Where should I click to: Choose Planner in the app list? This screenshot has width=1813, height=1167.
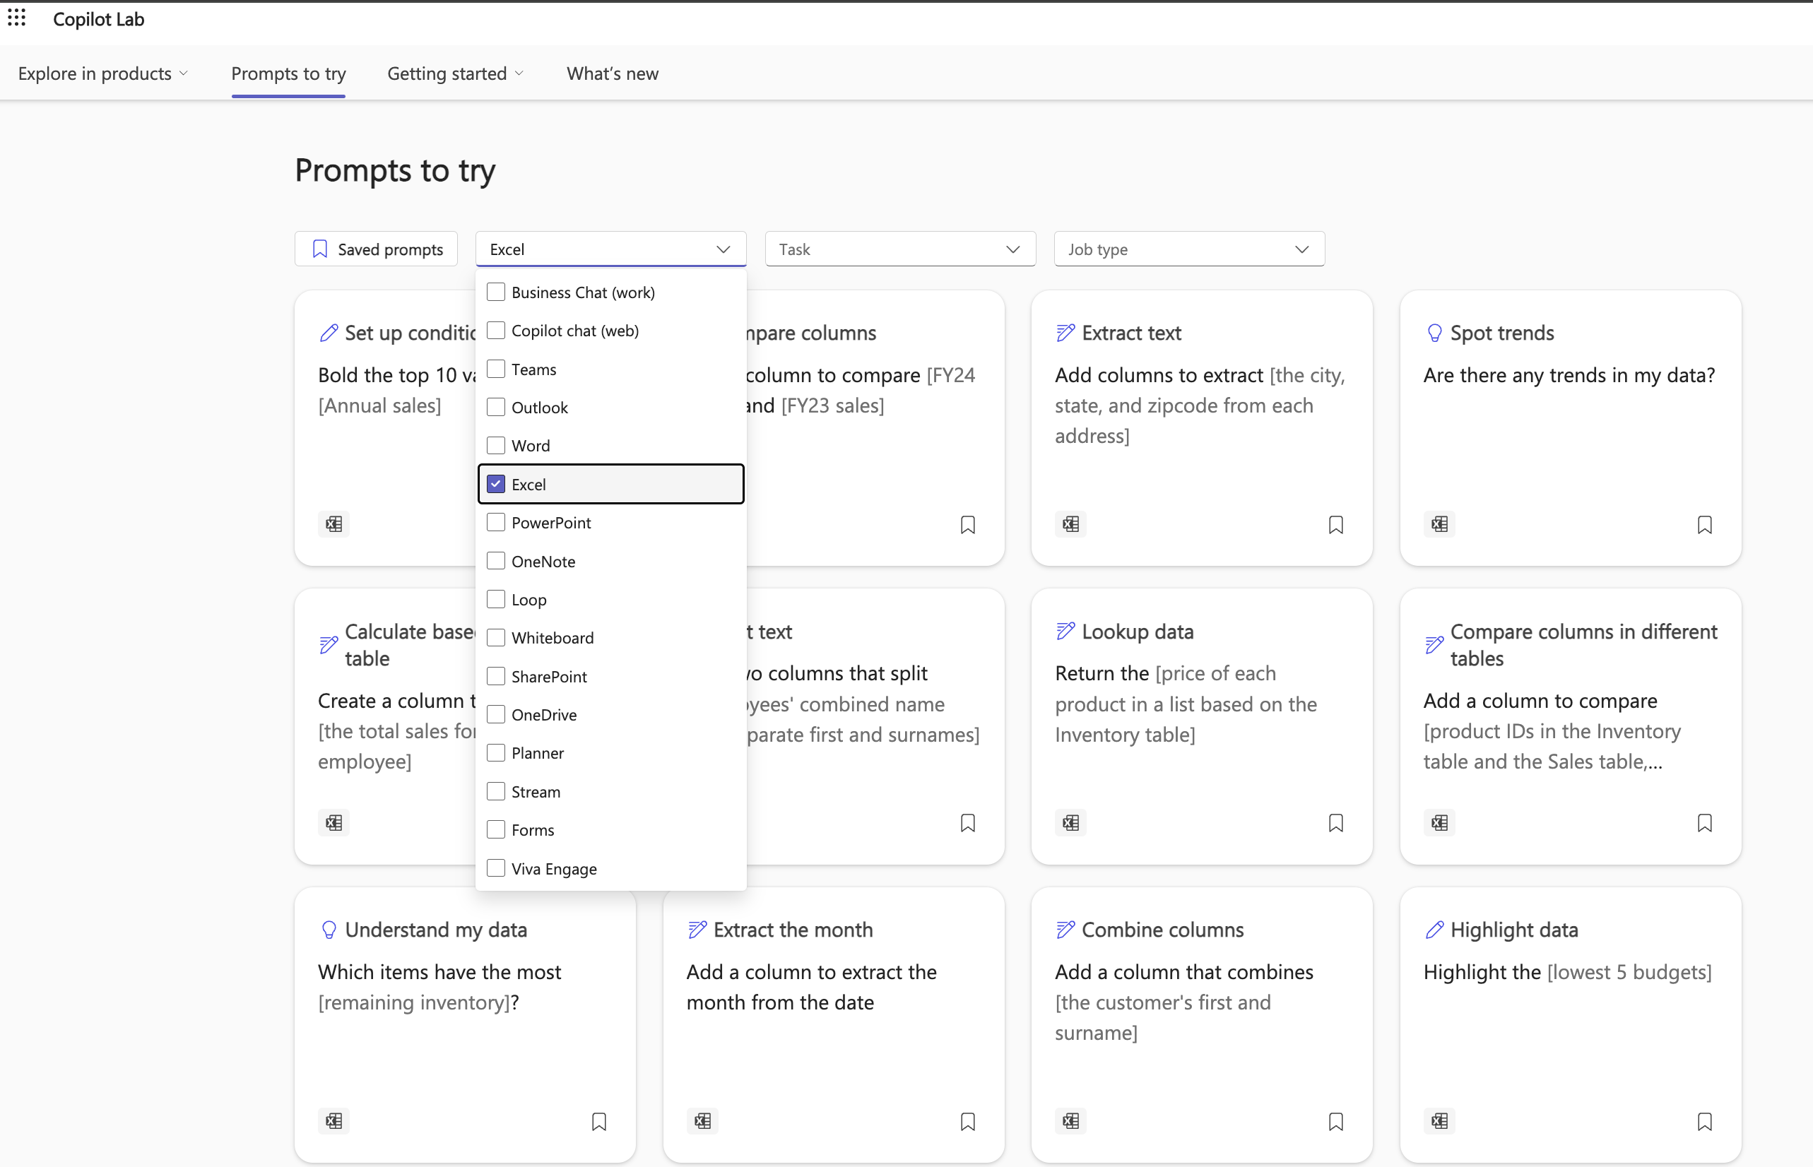611,753
